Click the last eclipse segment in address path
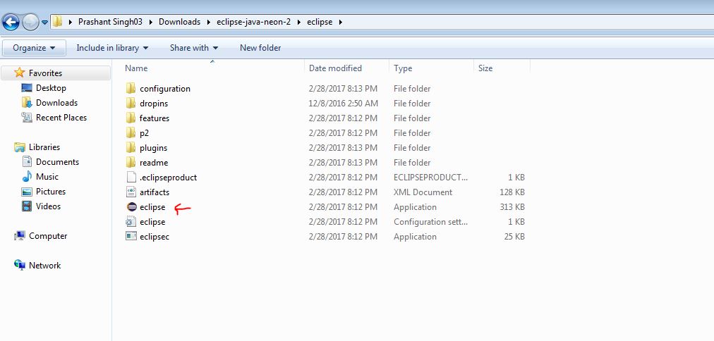The image size is (714, 341). [320, 22]
